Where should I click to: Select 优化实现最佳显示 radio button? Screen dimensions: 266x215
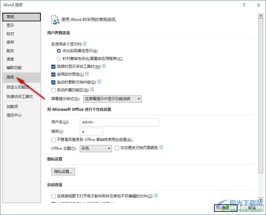(59, 51)
